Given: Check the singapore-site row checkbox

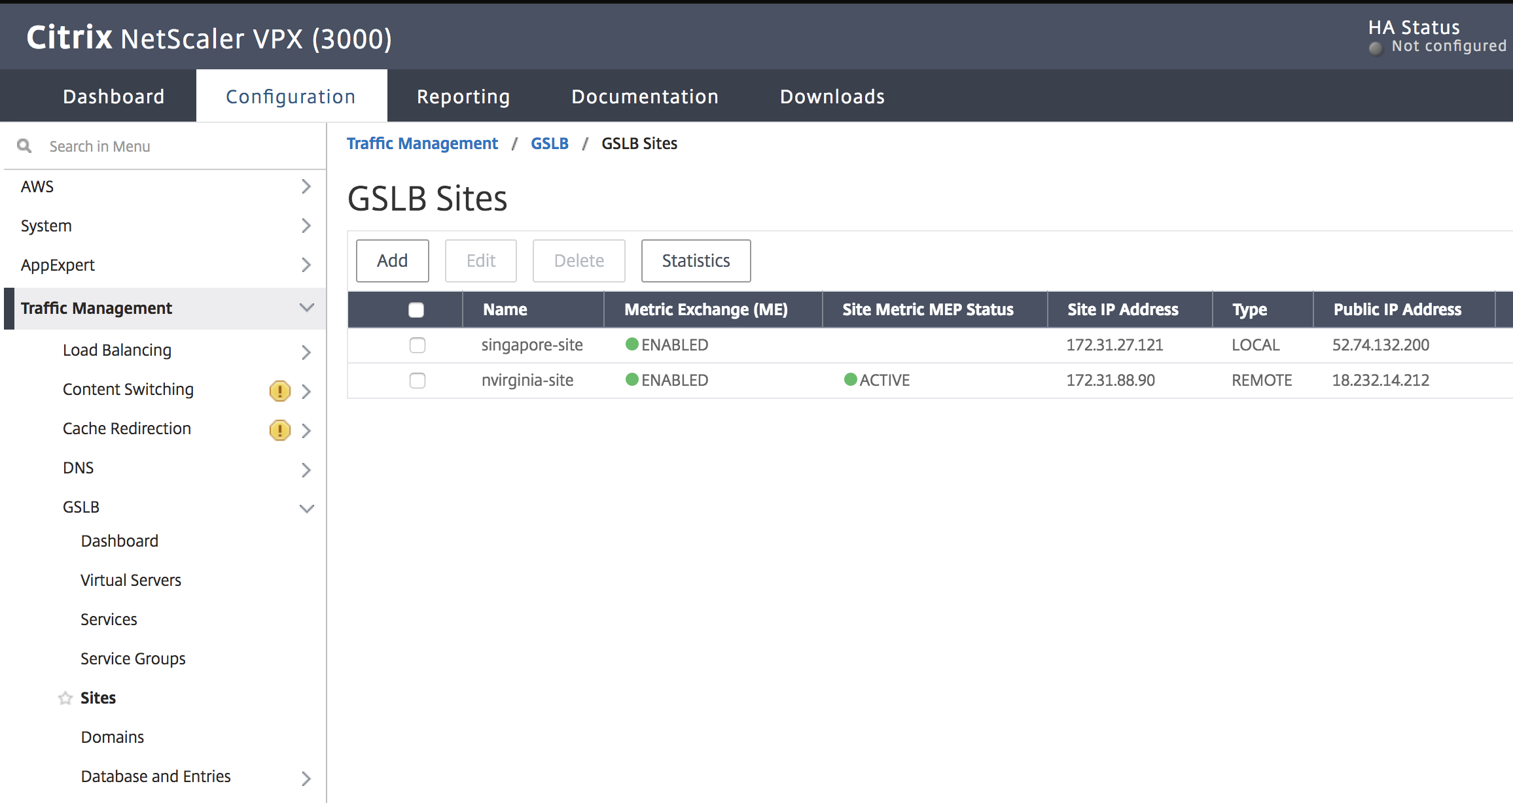Looking at the screenshot, I should 417,345.
